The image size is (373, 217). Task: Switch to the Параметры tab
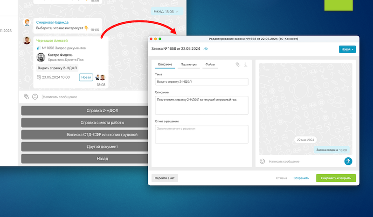pos(188,64)
